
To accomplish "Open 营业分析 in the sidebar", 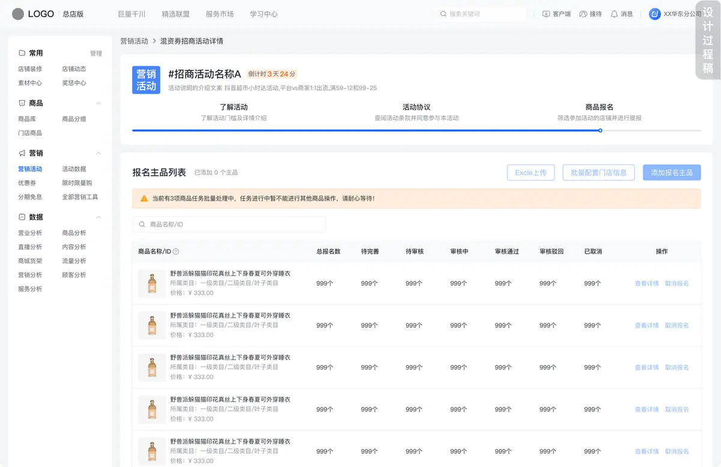I will click(x=30, y=233).
